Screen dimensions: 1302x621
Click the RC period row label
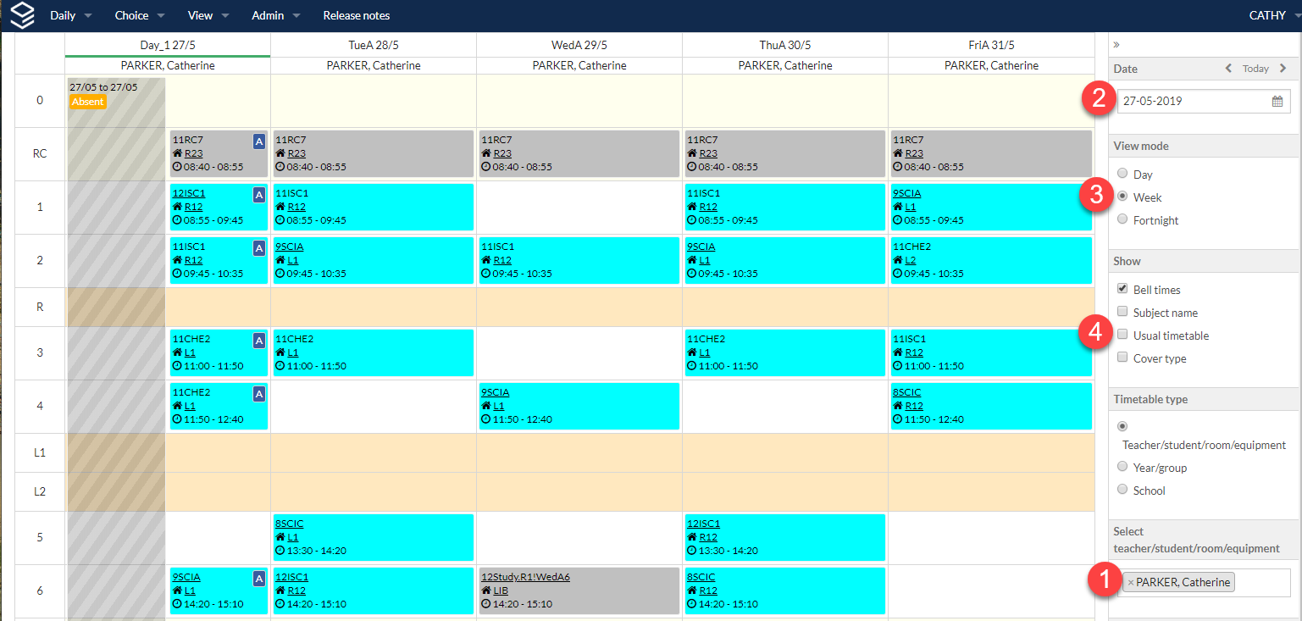point(40,154)
